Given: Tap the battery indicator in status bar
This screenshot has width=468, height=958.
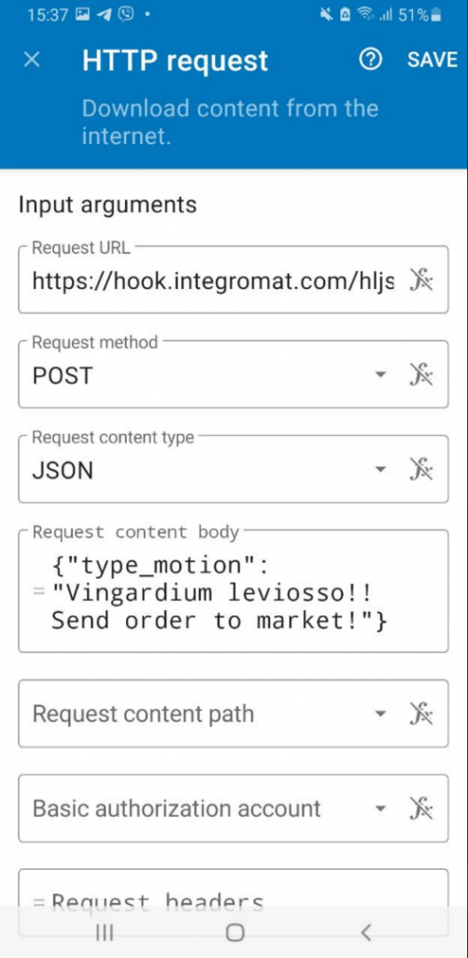Looking at the screenshot, I should coord(435,16).
